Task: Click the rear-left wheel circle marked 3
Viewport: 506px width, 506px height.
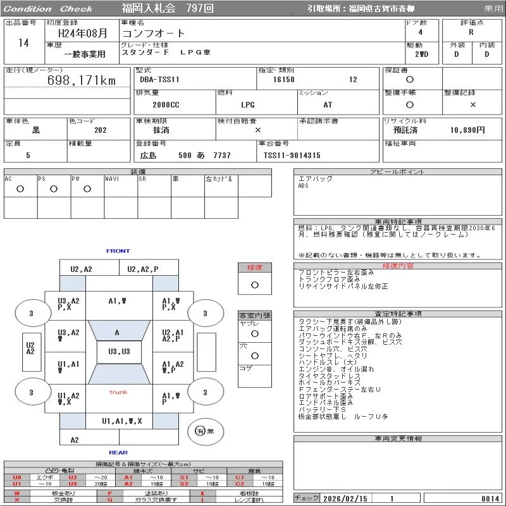Action: click(x=31, y=392)
